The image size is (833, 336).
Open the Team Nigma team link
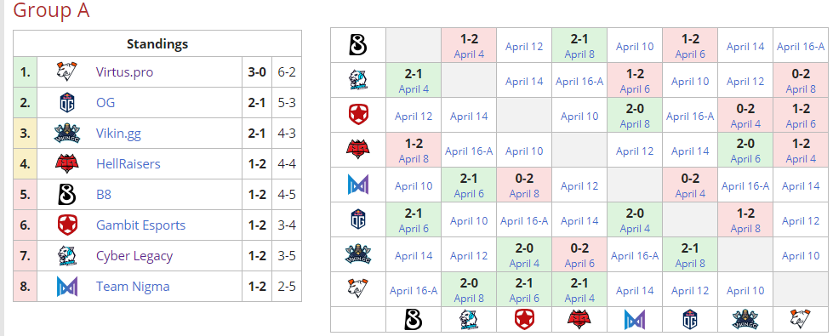click(133, 287)
